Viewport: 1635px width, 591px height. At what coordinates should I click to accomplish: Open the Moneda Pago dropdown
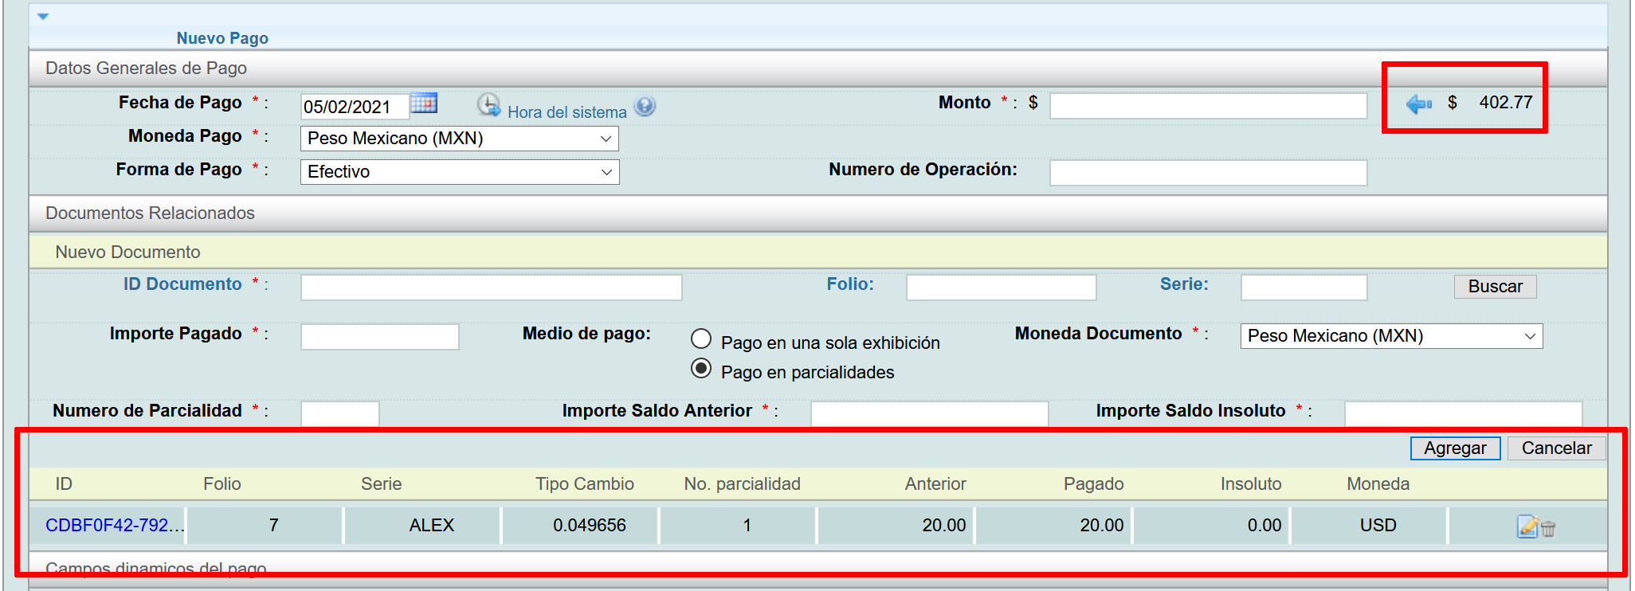coord(459,139)
